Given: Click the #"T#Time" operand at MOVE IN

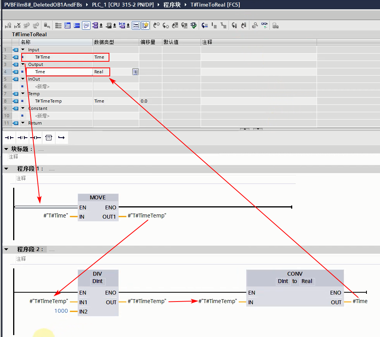Looking at the screenshot, I should 56,216.
